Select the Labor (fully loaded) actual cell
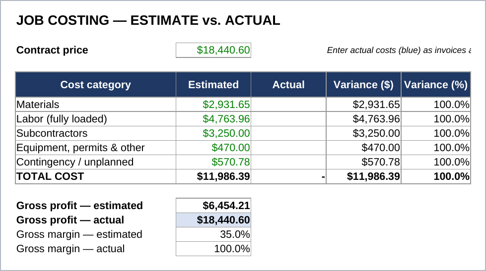This screenshot has width=486, height=271. click(288, 119)
